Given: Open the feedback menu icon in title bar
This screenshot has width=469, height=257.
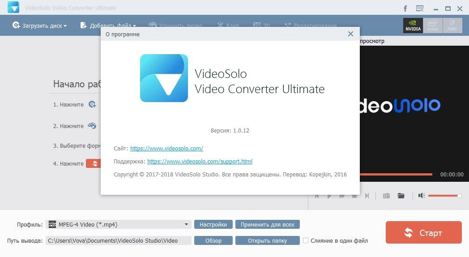Looking at the screenshot, I should (420, 9).
